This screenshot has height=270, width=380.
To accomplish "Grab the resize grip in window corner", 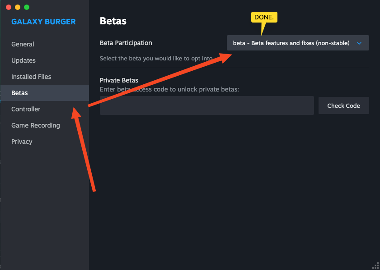I will [376, 266].
